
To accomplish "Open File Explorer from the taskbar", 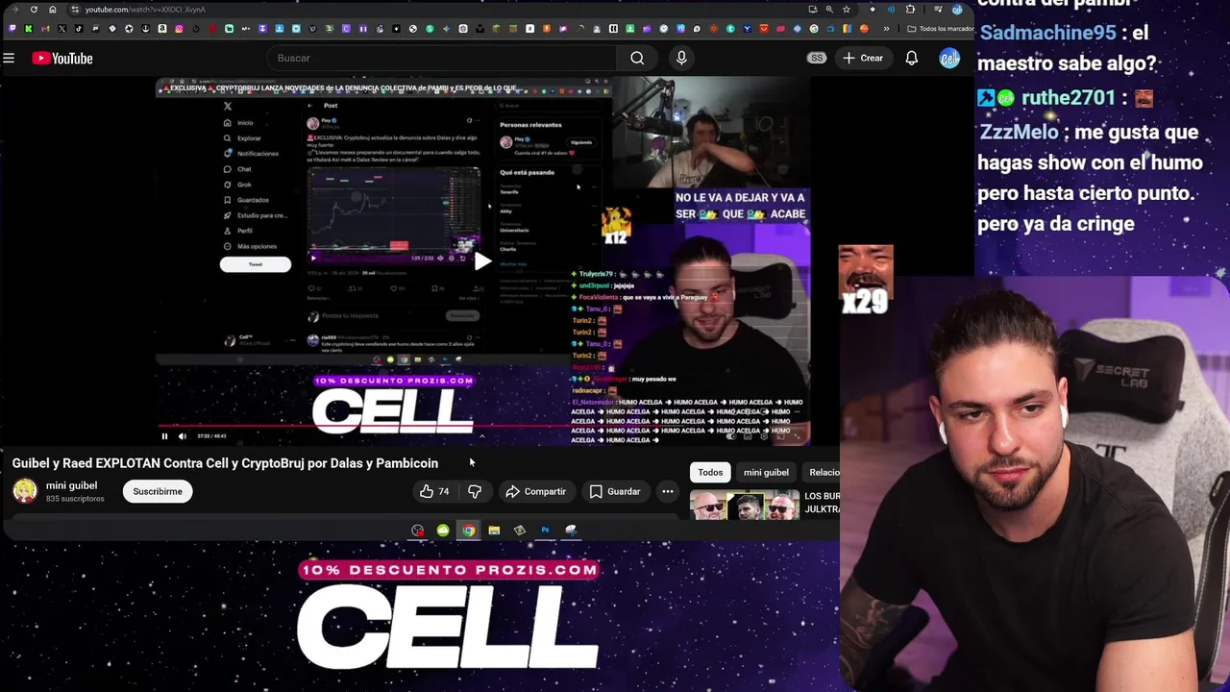I will point(494,530).
